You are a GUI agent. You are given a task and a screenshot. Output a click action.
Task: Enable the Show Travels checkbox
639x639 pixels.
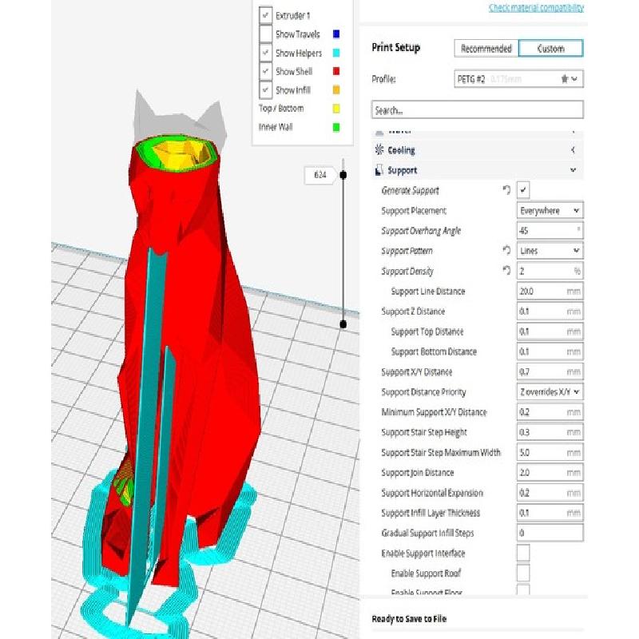point(266,34)
